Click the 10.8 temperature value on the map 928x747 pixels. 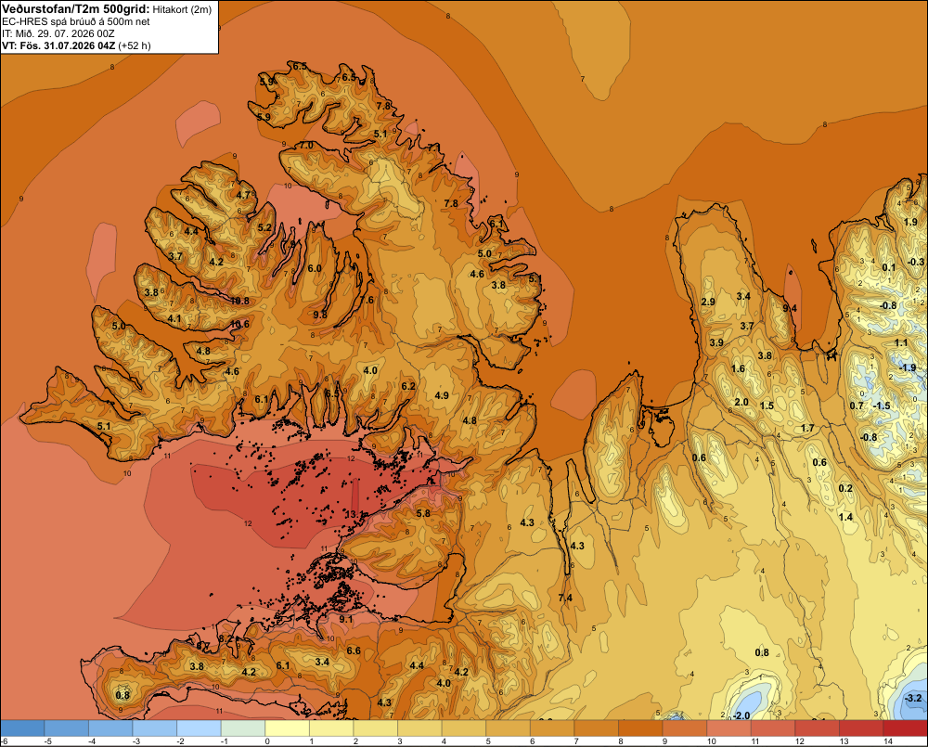(239, 301)
